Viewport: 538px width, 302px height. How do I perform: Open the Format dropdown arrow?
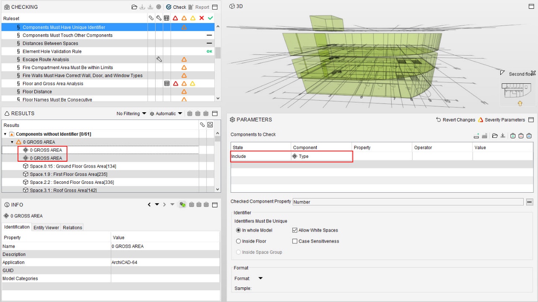[260, 279]
